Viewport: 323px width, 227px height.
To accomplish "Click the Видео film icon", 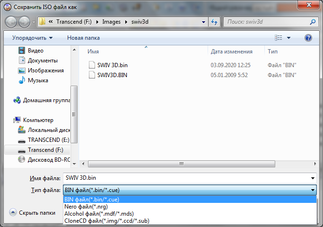I will pyautogui.click(x=22, y=50).
